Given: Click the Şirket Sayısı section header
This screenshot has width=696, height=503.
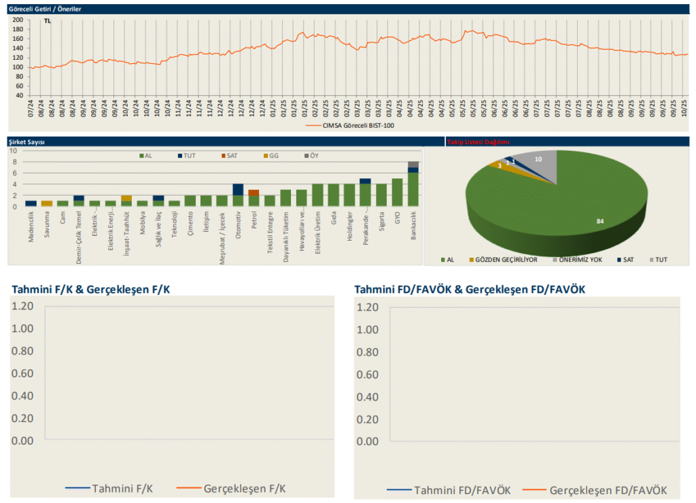Looking at the screenshot, I should click(26, 141).
